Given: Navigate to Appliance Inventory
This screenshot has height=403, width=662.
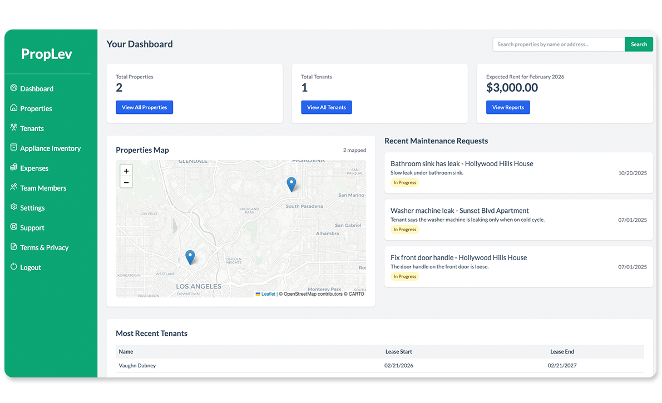Looking at the screenshot, I should [x=50, y=148].
